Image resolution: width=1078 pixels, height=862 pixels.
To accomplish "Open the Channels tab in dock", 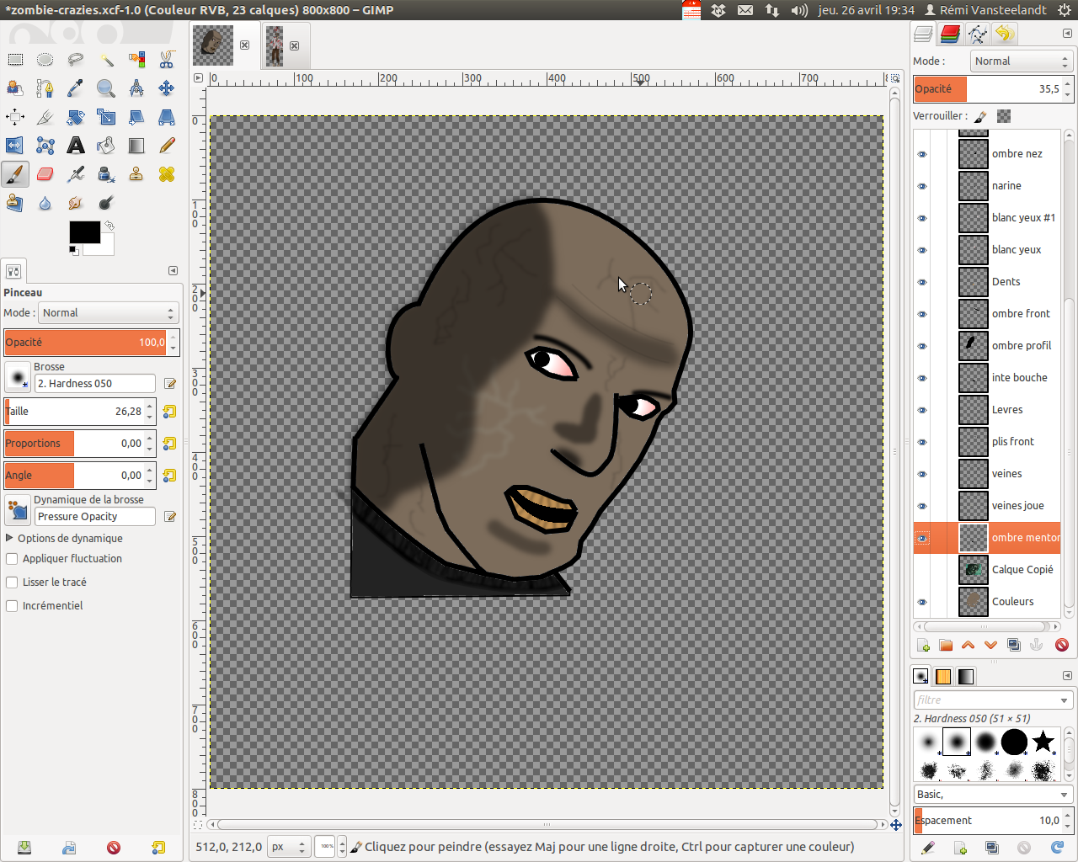I will coord(950,34).
